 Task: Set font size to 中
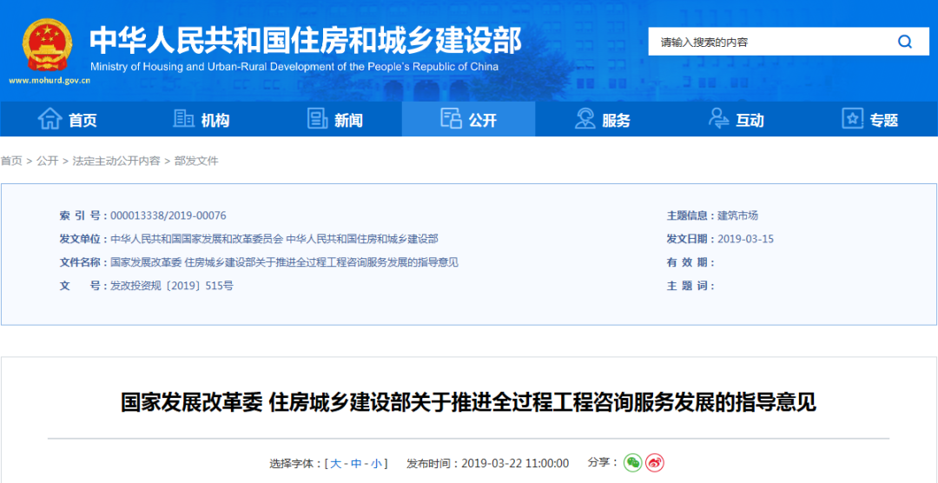coord(356,463)
